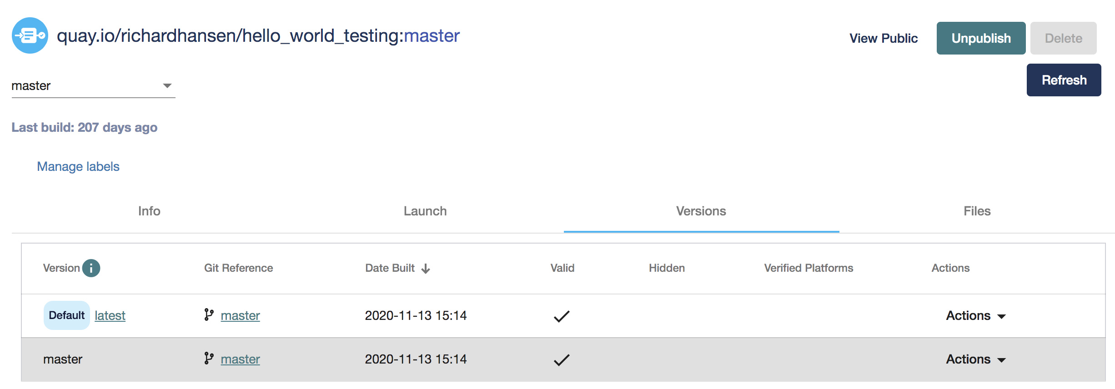Image resolution: width=1115 pixels, height=389 pixels.
Task: Open the master version dropdown selector
Action: pyautogui.click(x=93, y=86)
